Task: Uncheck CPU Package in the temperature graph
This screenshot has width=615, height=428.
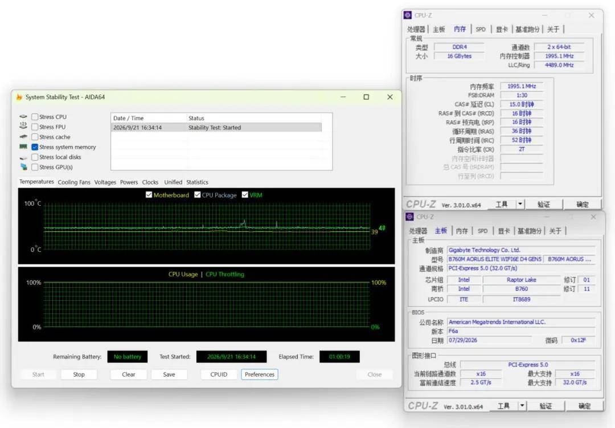Action: click(197, 195)
